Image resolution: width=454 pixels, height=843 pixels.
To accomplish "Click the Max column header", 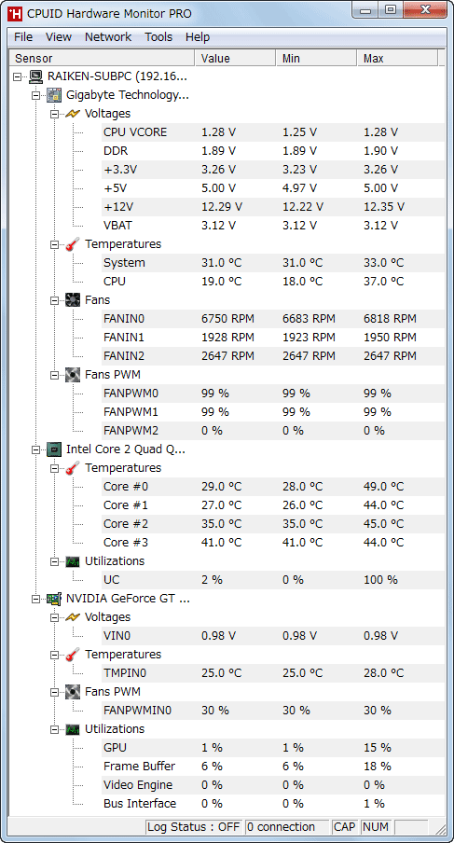I will 397,58.
